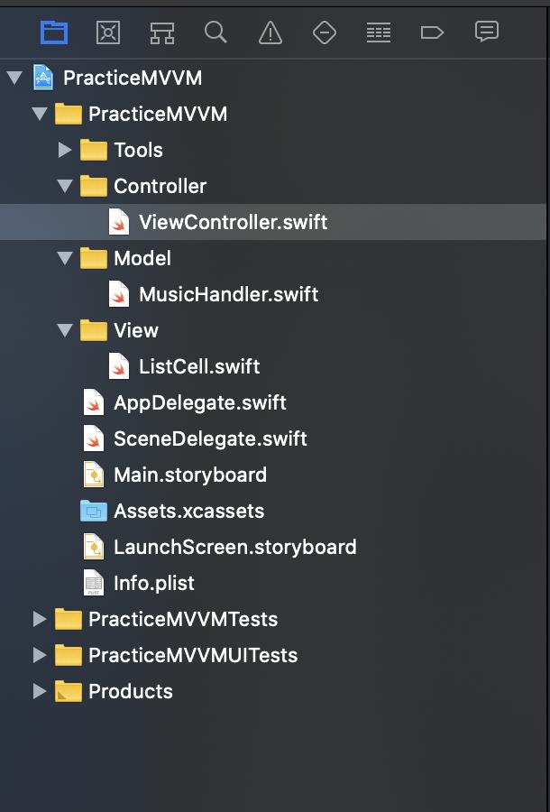
Task: Expand the PracticeMVVMTests group triangle
Action: (39, 619)
